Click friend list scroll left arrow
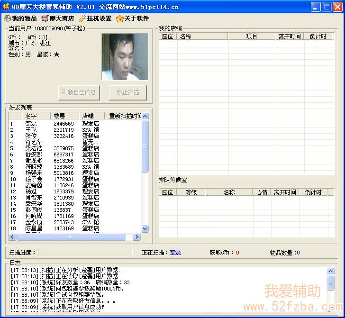 click(12, 237)
